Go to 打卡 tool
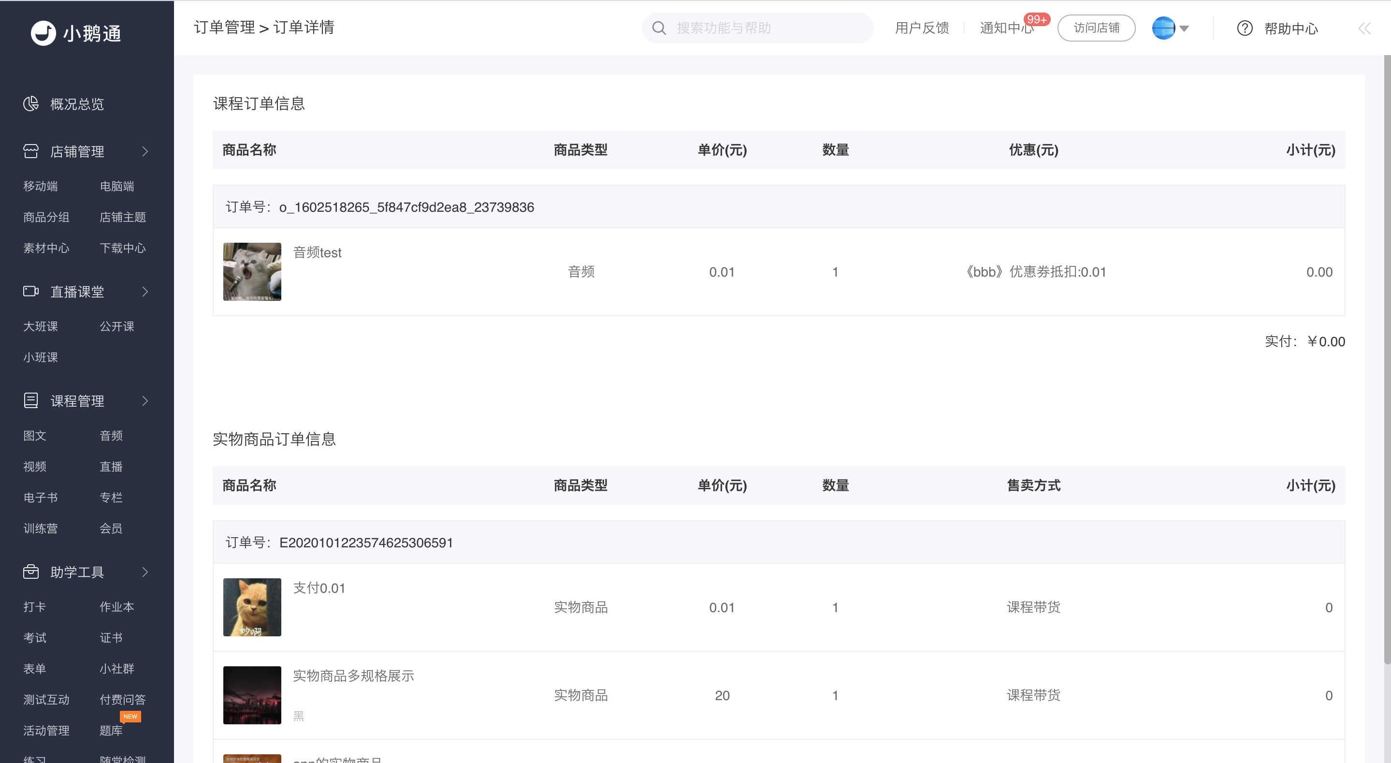Image resolution: width=1391 pixels, height=763 pixels. (35, 606)
